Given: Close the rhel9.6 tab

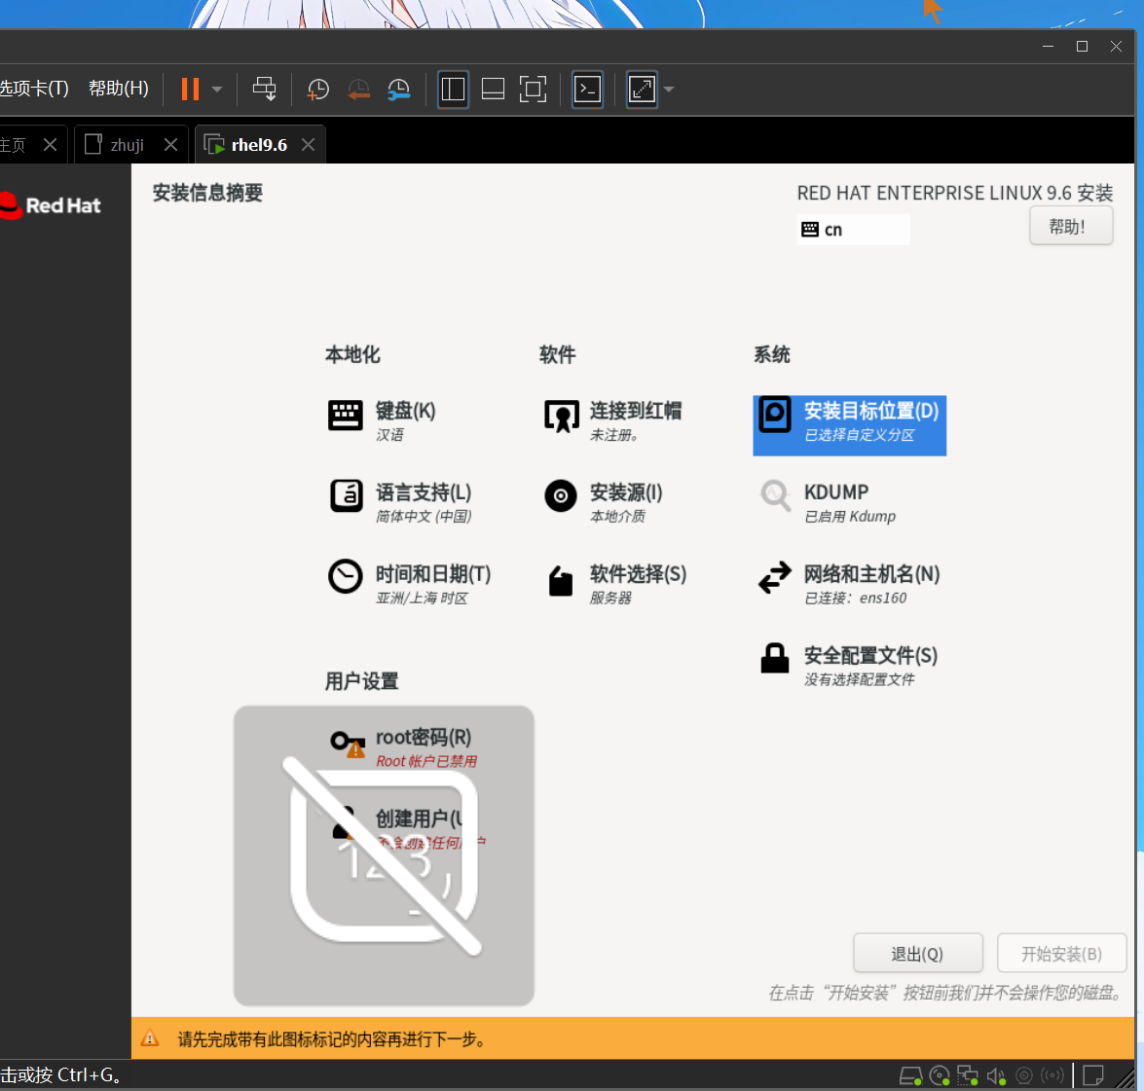Looking at the screenshot, I should [308, 145].
